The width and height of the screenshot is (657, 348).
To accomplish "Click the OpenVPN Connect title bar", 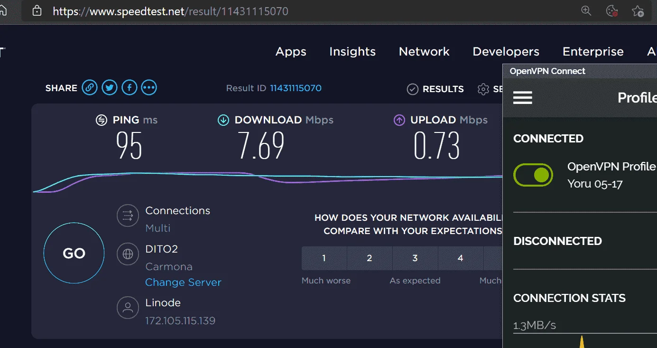I will click(x=580, y=71).
